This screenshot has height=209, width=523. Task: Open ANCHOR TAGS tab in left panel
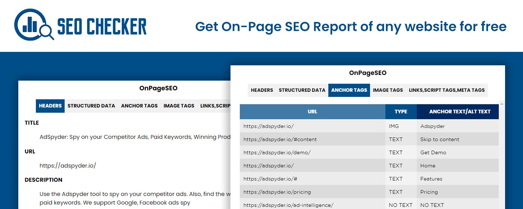pyautogui.click(x=139, y=106)
